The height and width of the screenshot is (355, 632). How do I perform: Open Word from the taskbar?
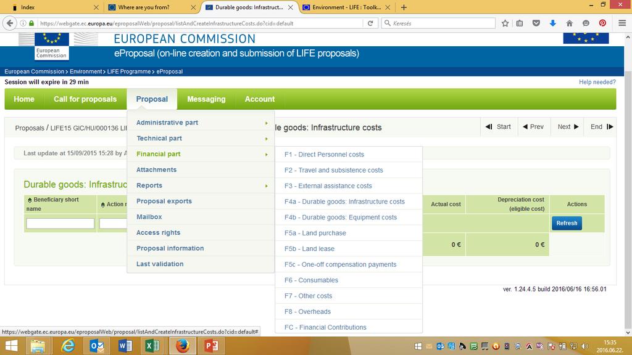[125, 346]
